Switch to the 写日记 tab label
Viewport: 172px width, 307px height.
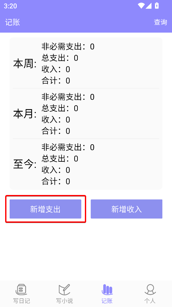coord(22,301)
